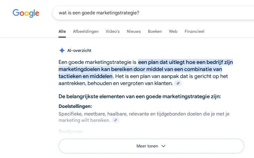Click the AI-overzicht label
The height and width of the screenshot is (158, 254).
tap(79, 51)
